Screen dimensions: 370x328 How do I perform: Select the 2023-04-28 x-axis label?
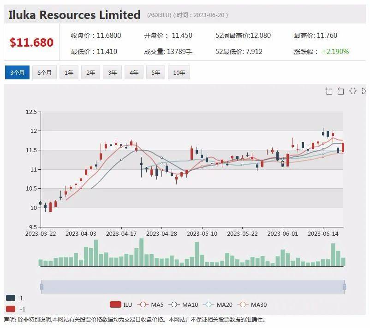161,233
